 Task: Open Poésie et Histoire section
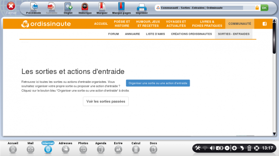(x=122, y=24)
